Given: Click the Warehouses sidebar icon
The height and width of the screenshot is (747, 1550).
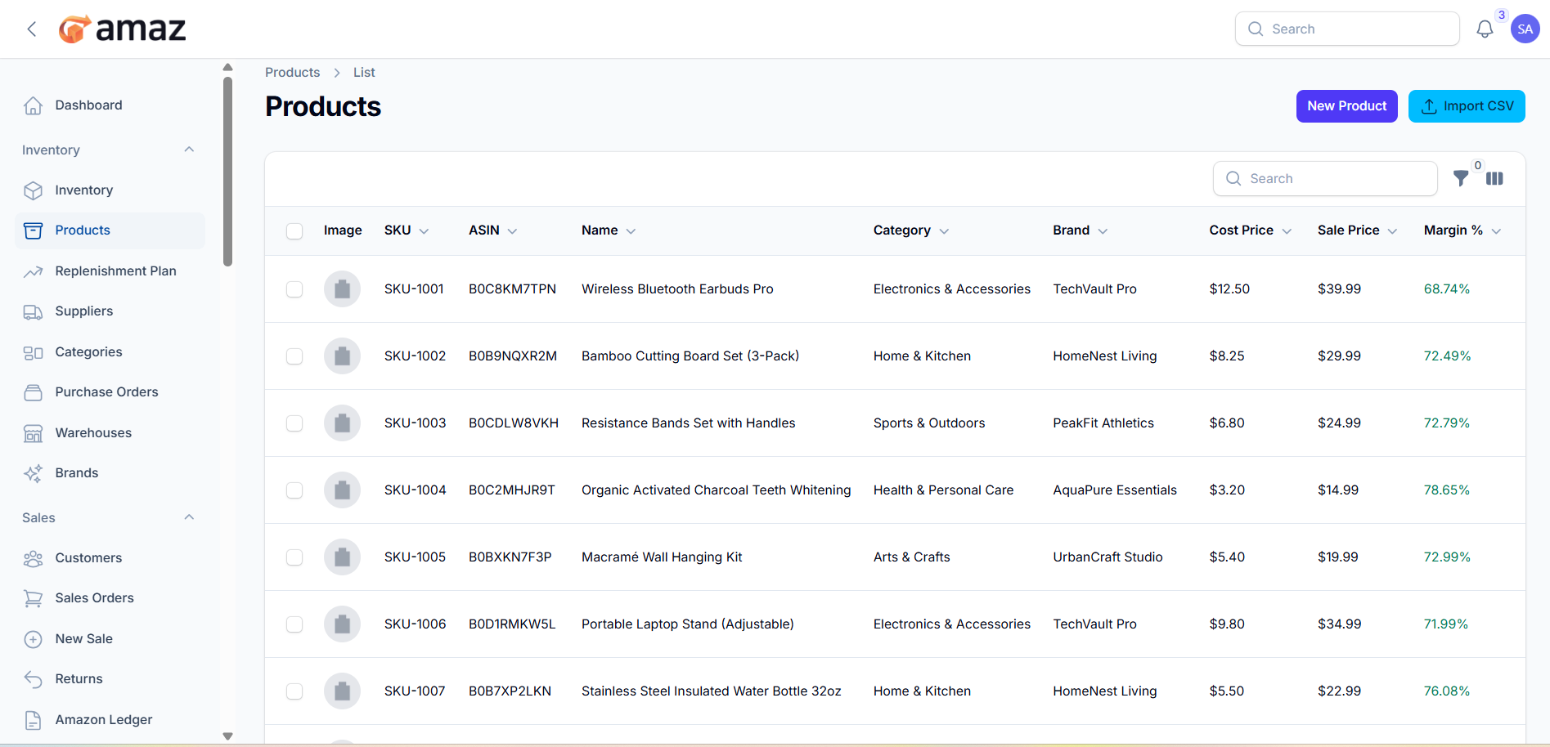Looking at the screenshot, I should [x=33, y=433].
